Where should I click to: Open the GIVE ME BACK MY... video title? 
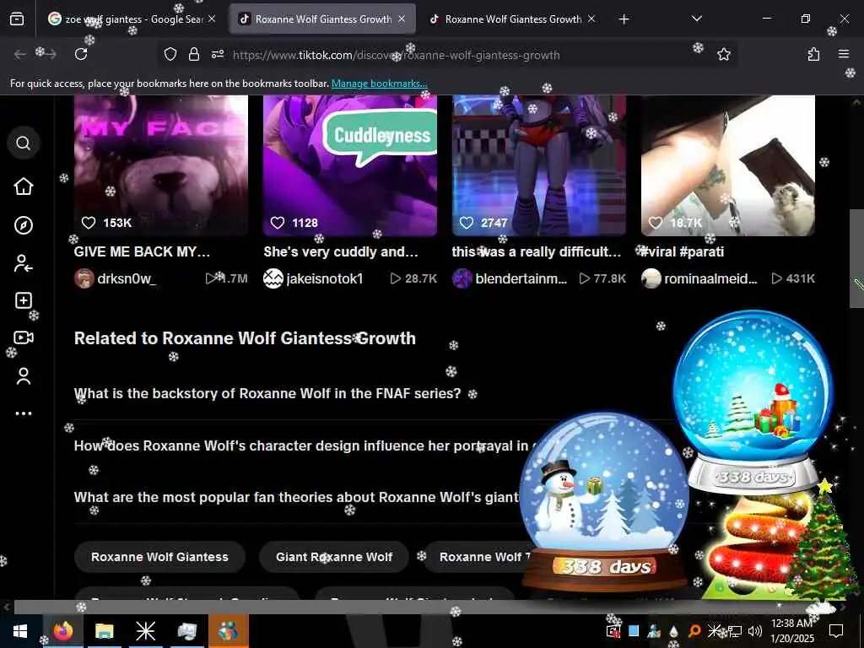coord(142,251)
